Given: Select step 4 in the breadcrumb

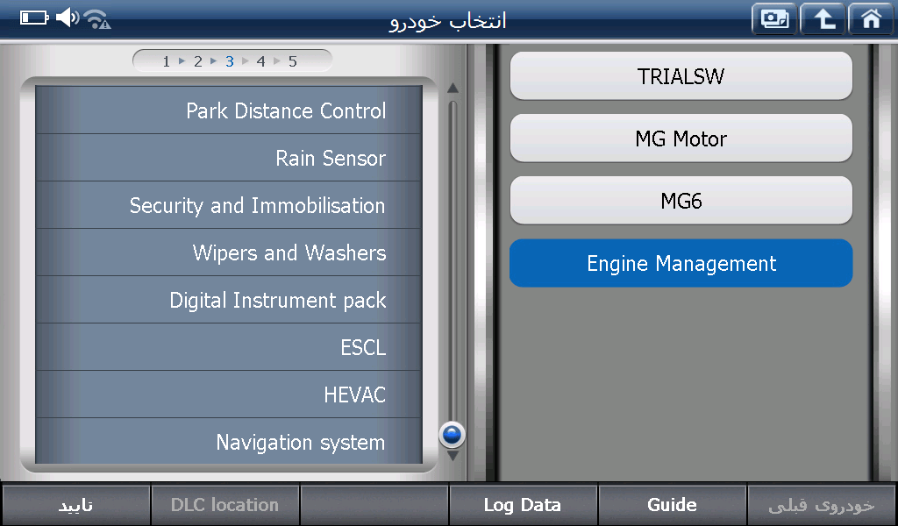Looking at the screenshot, I should [260, 61].
